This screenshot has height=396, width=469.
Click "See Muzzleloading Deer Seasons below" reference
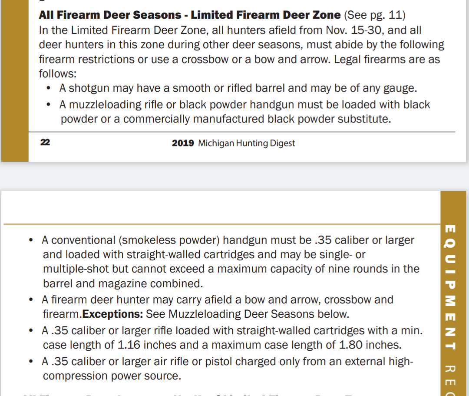tap(248, 314)
